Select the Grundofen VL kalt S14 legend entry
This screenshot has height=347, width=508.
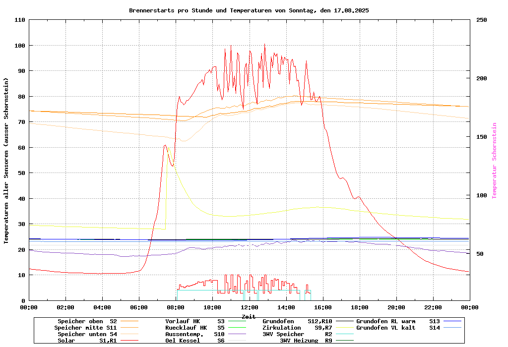398,328
